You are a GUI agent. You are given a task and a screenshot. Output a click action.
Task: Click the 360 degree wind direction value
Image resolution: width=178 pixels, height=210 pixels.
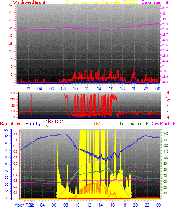(12, 94)
